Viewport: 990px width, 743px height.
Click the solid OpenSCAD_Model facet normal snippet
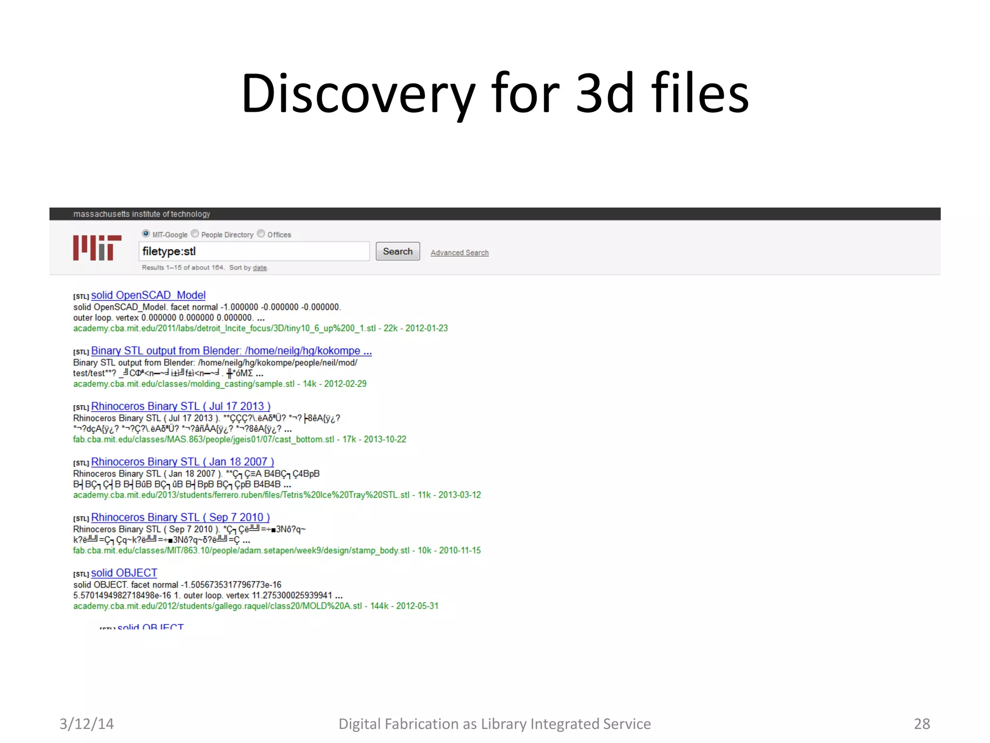pyautogui.click(x=207, y=312)
